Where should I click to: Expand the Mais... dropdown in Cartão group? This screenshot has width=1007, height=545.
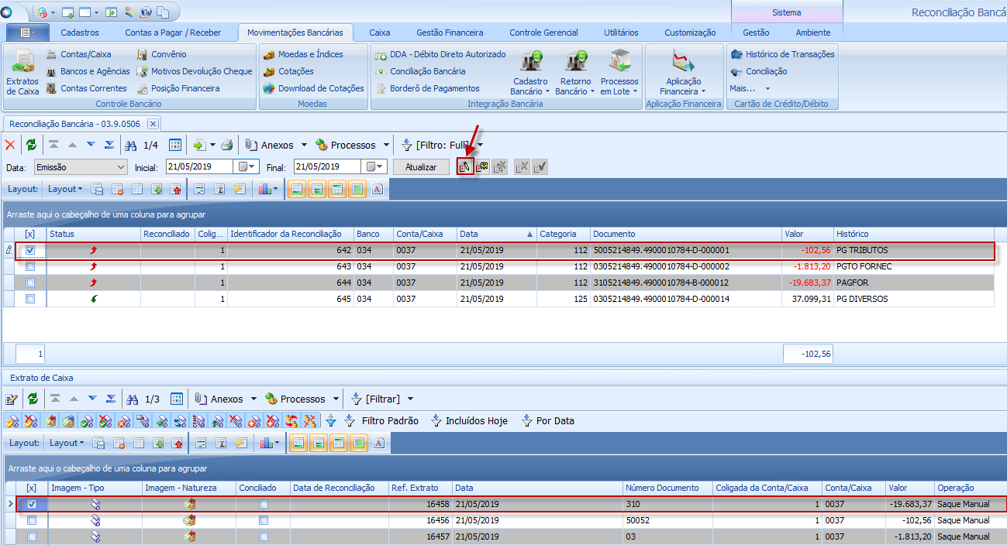pos(750,88)
